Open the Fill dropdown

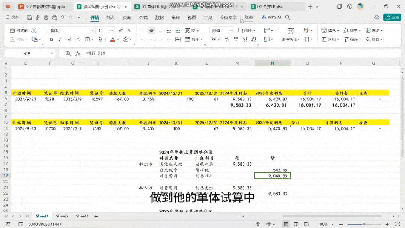click(330, 30)
